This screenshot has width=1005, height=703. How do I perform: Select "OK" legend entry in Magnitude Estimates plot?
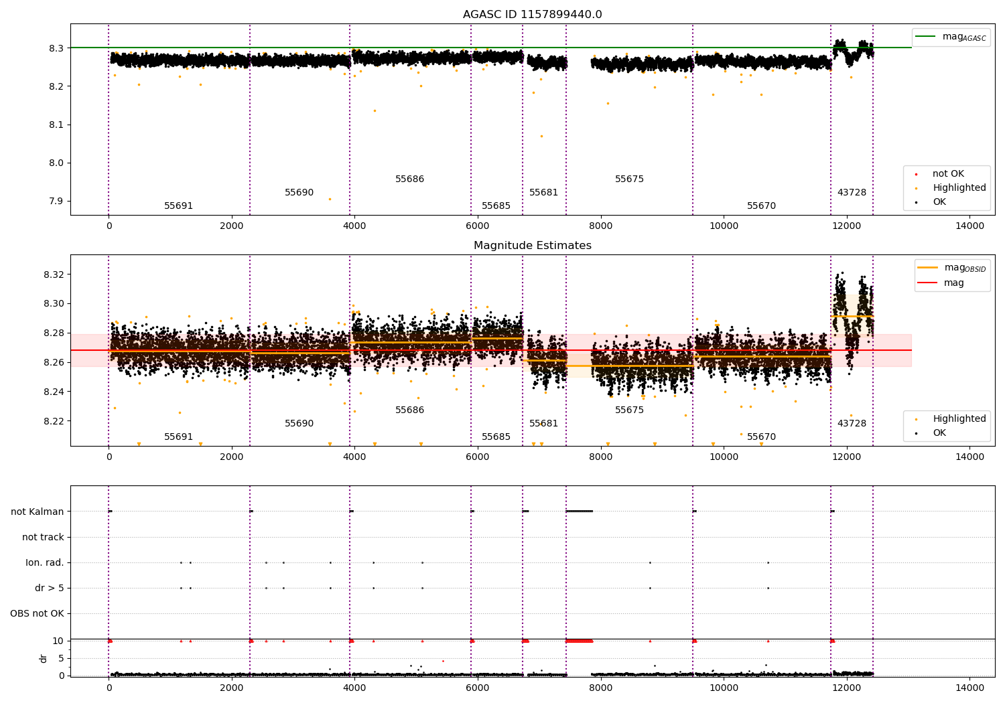pyautogui.click(x=939, y=433)
